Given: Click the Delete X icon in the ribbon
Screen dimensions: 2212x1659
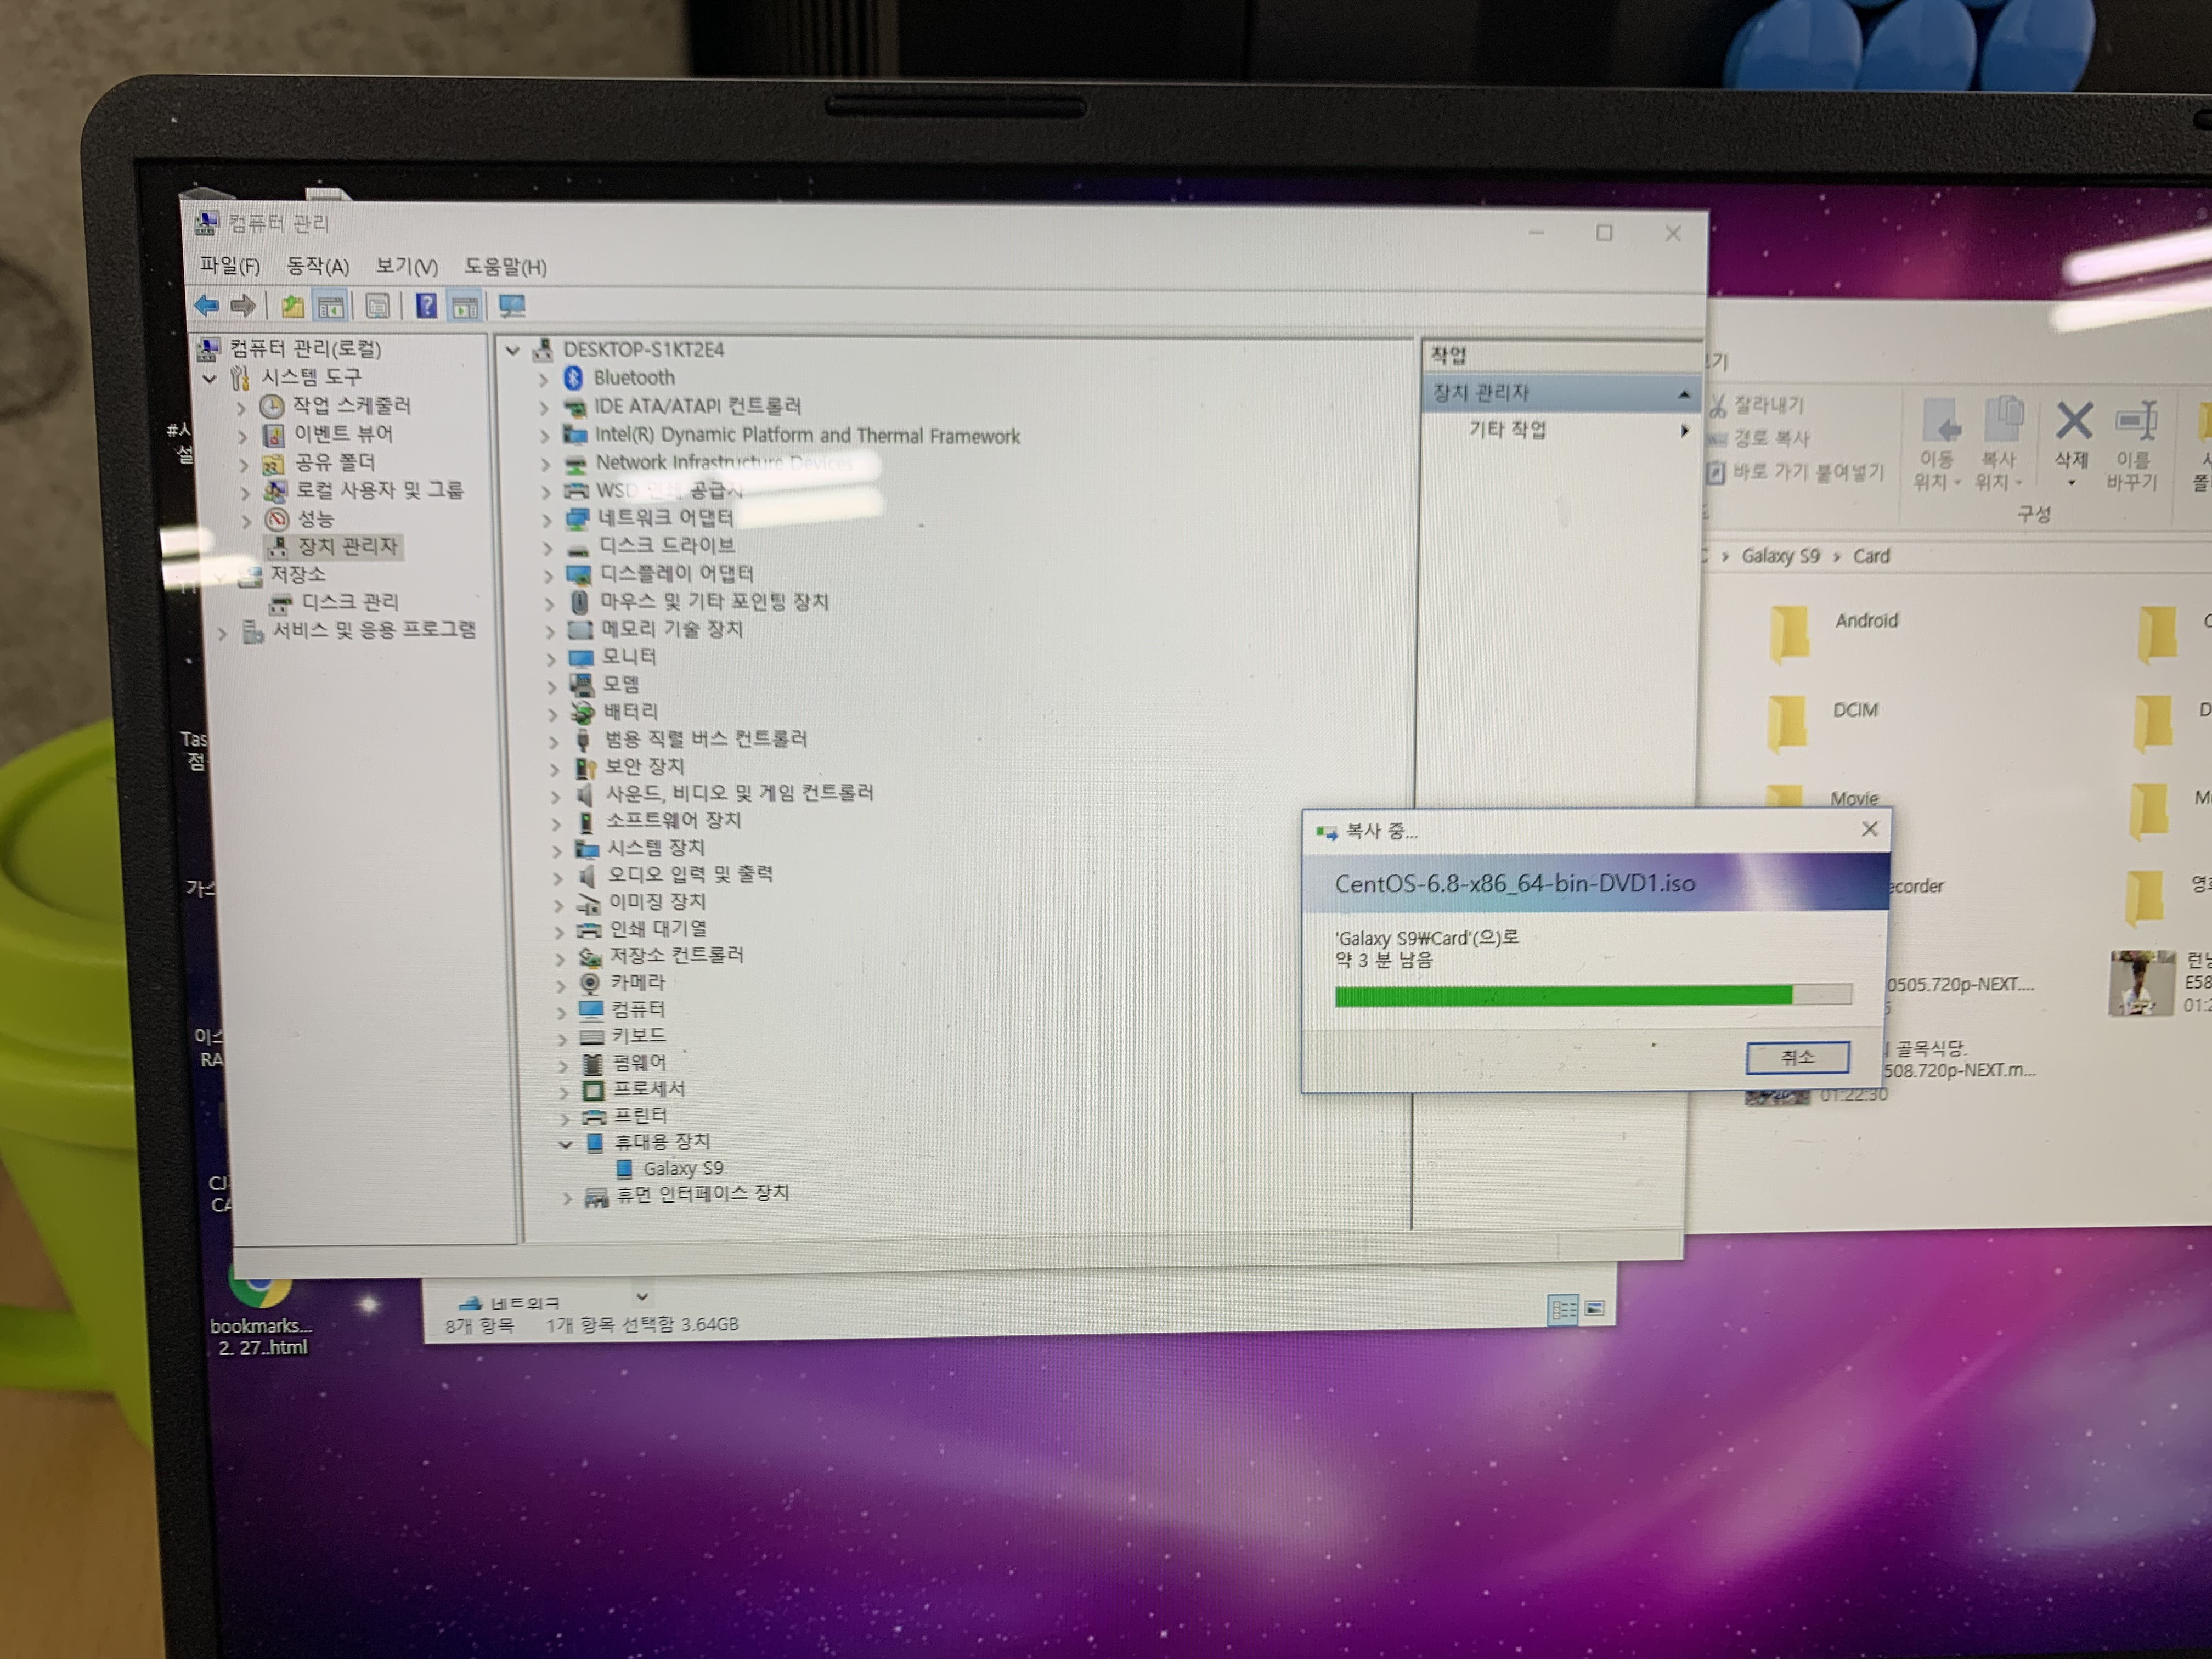Looking at the screenshot, I should 2073,421.
